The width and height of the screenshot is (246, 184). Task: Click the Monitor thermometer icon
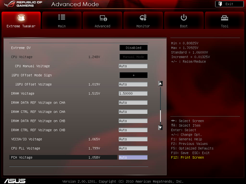coord(143,18)
